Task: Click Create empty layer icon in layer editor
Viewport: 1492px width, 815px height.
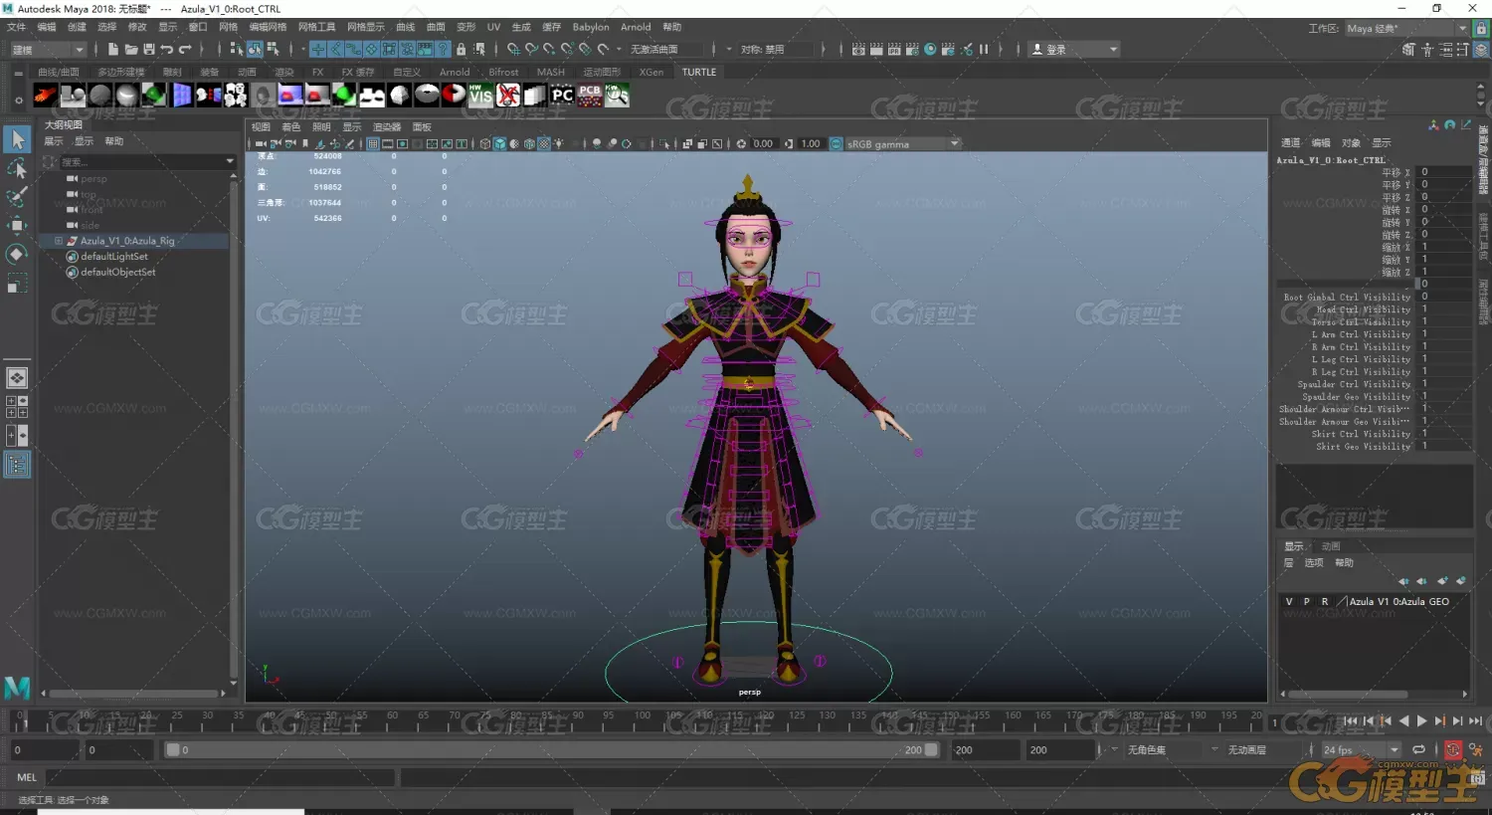Action: point(1442,580)
